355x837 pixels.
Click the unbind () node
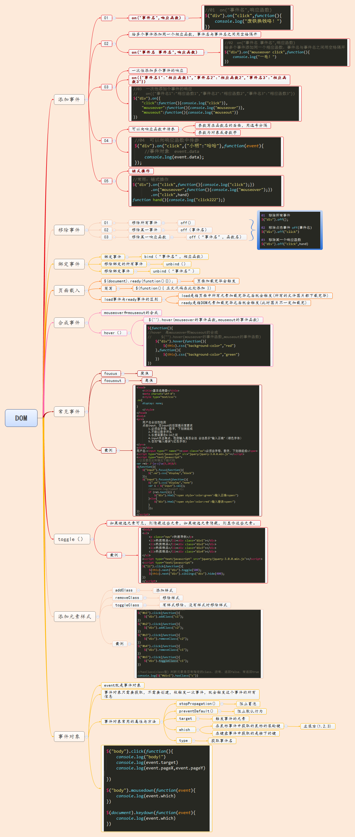pyautogui.click(x=176, y=264)
